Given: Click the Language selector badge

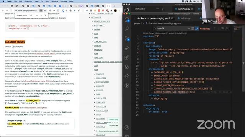Looking at the screenshot, I should point(113,125).
